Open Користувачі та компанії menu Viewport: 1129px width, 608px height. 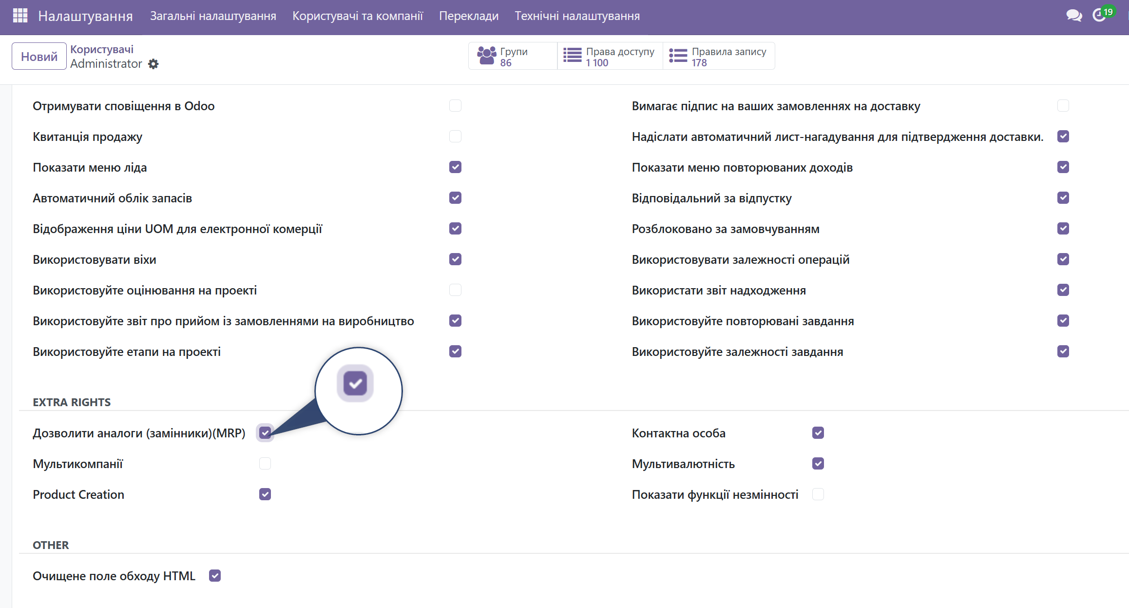[x=358, y=16]
